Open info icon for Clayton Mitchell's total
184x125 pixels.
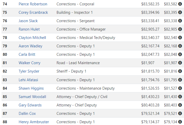(180, 38)
